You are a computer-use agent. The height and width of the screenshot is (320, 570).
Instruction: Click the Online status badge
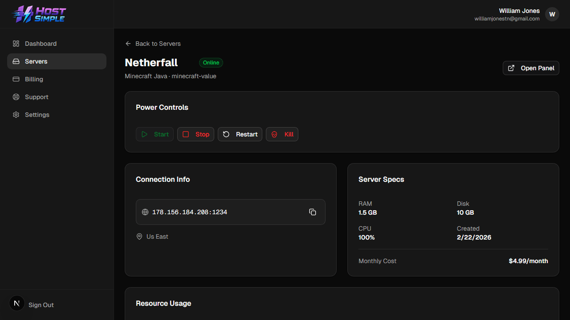[x=211, y=63]
